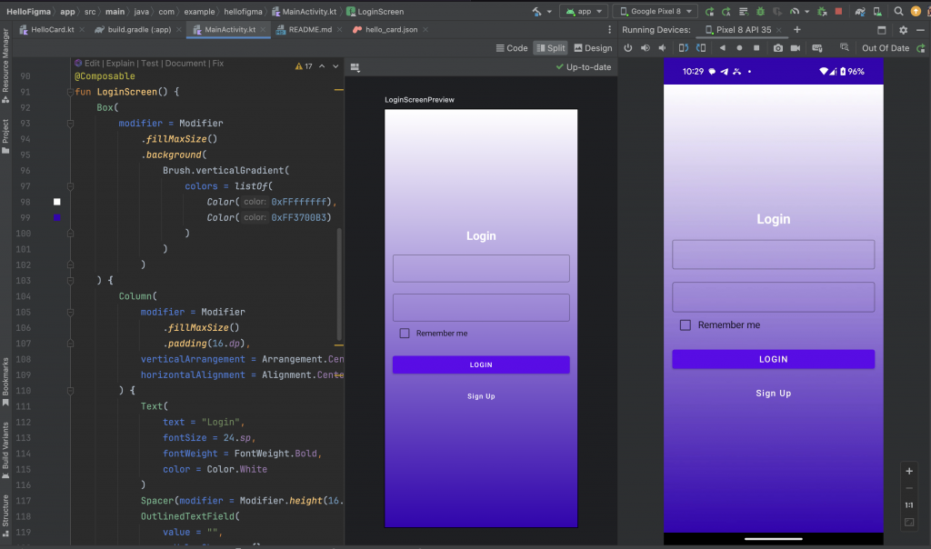Click the Rerun app icon
This screenshot has height=549, width=931.
tap(709, 11)
